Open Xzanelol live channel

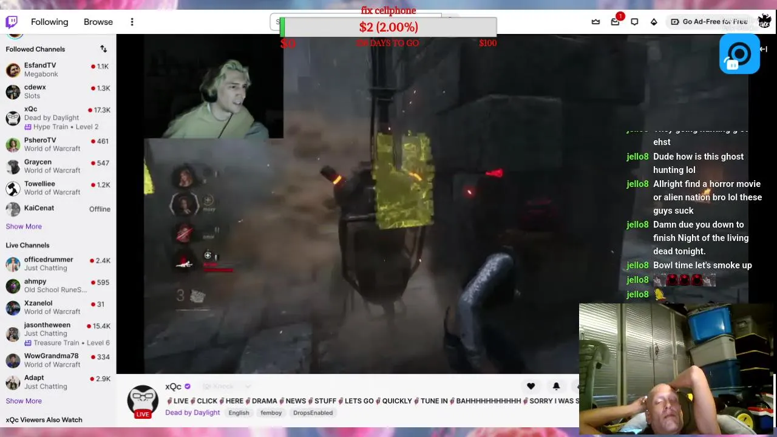(x=58, y=308)
